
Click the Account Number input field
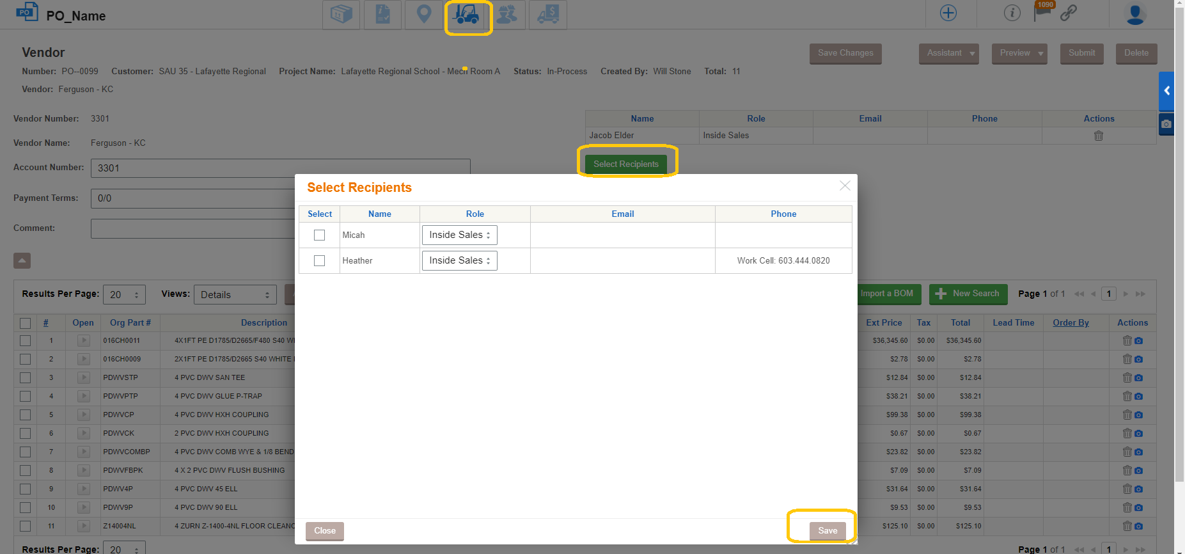click(x=281, y=168)
